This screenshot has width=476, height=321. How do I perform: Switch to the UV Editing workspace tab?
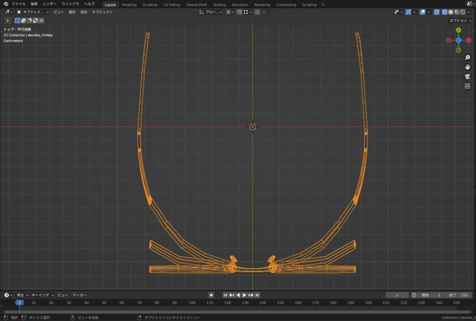pos(172,5)
